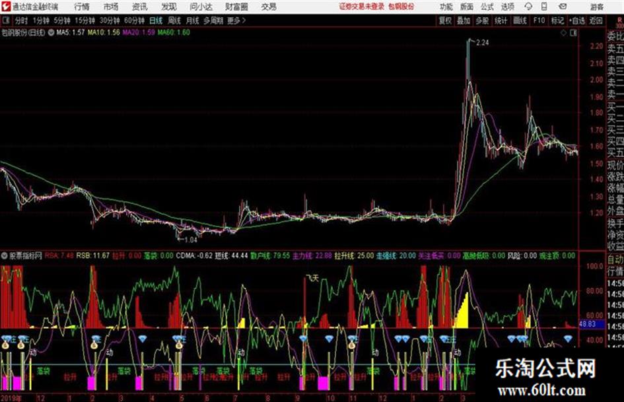Screen dimensions: 624x402
Task: Click the 拉升线: 25.00 indicator value
Action: click(354, 255)
